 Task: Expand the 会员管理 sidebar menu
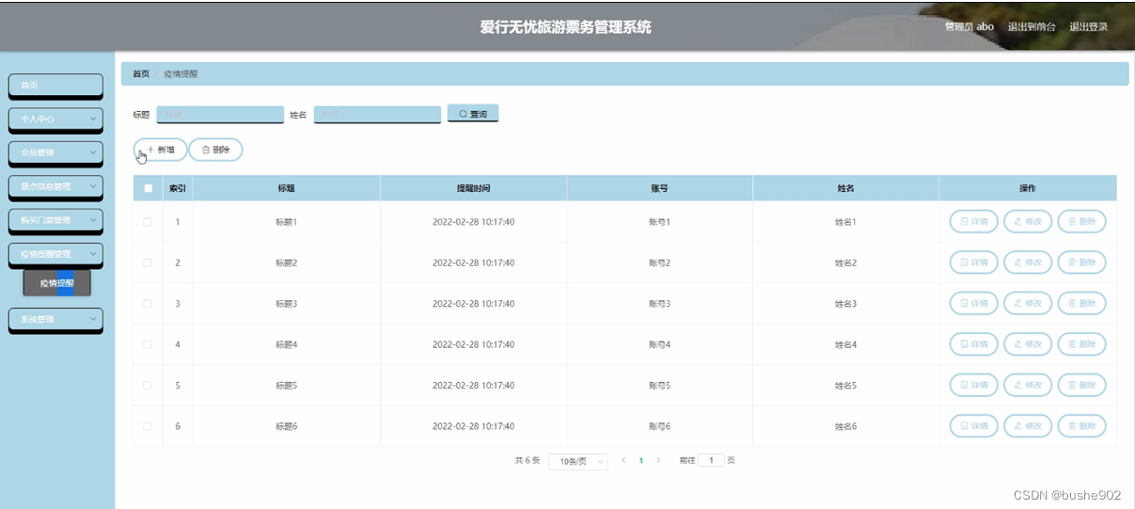click(x=55, y=152)
